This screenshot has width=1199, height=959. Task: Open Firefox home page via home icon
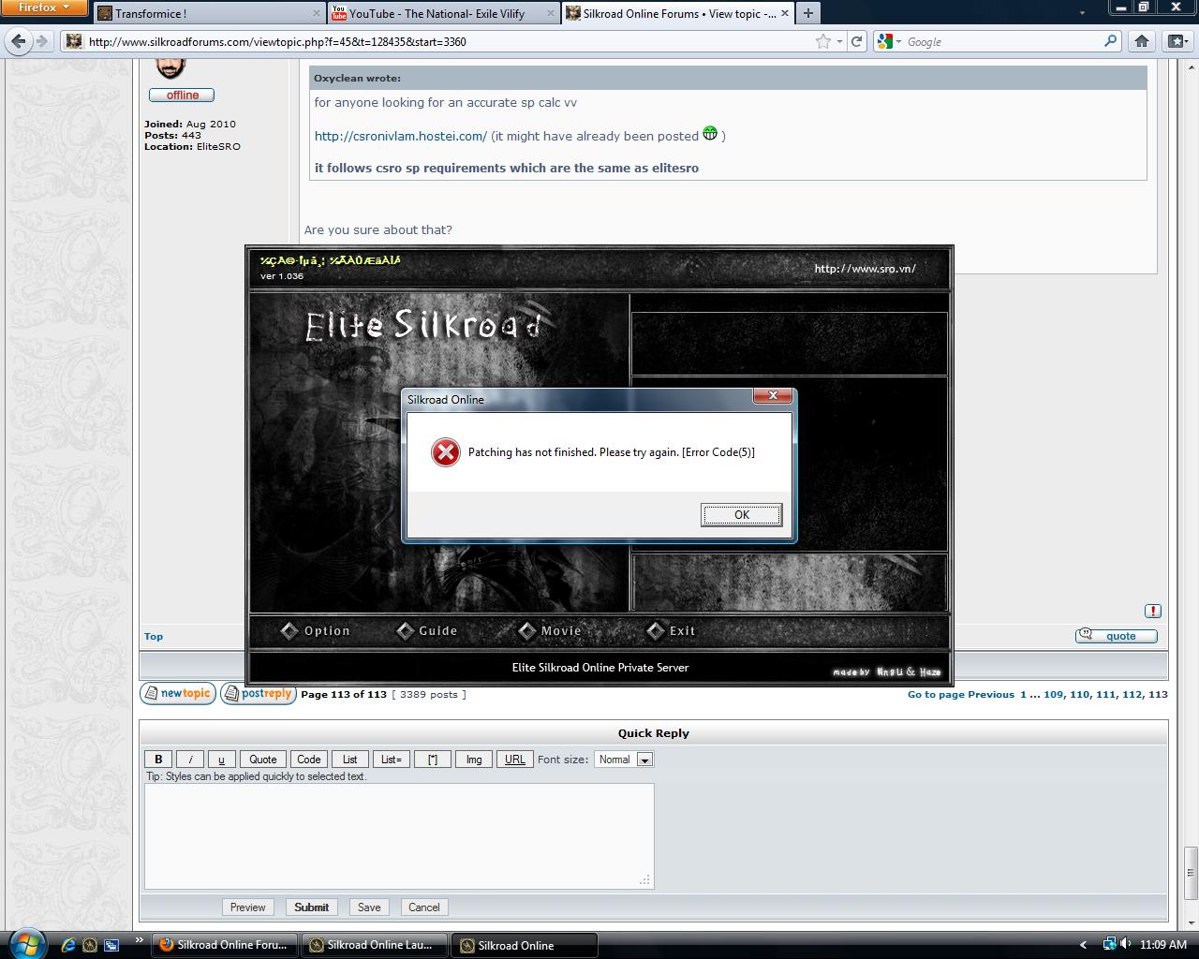tap(1141, 41)
